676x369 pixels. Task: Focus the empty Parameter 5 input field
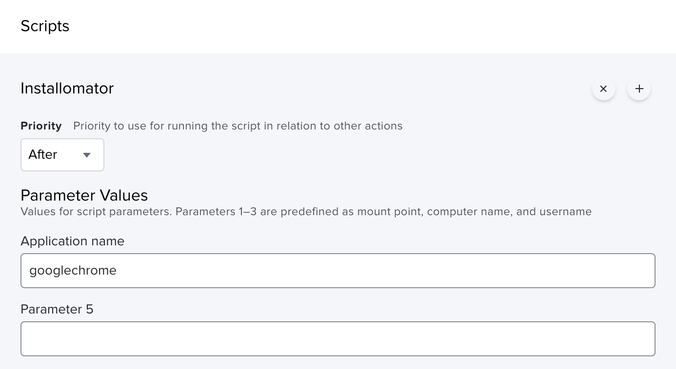pyautogui.click(x=338, y=339)
